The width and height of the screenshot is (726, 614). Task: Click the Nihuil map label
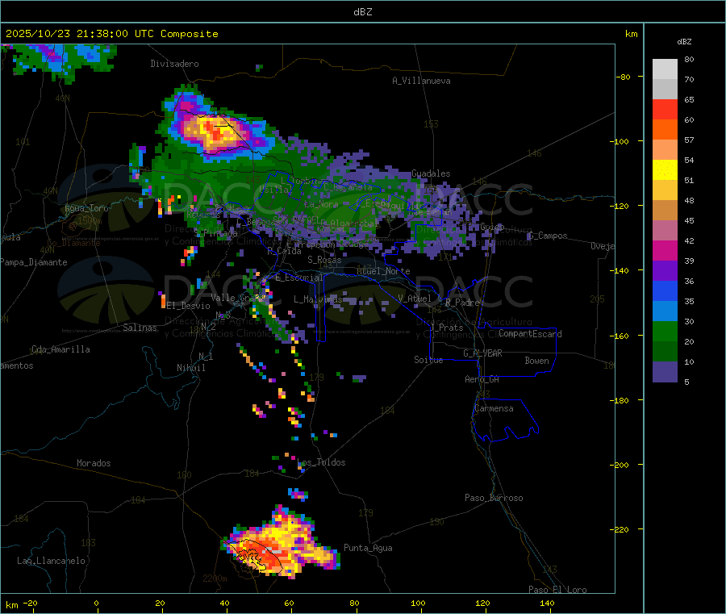[191, 368]
